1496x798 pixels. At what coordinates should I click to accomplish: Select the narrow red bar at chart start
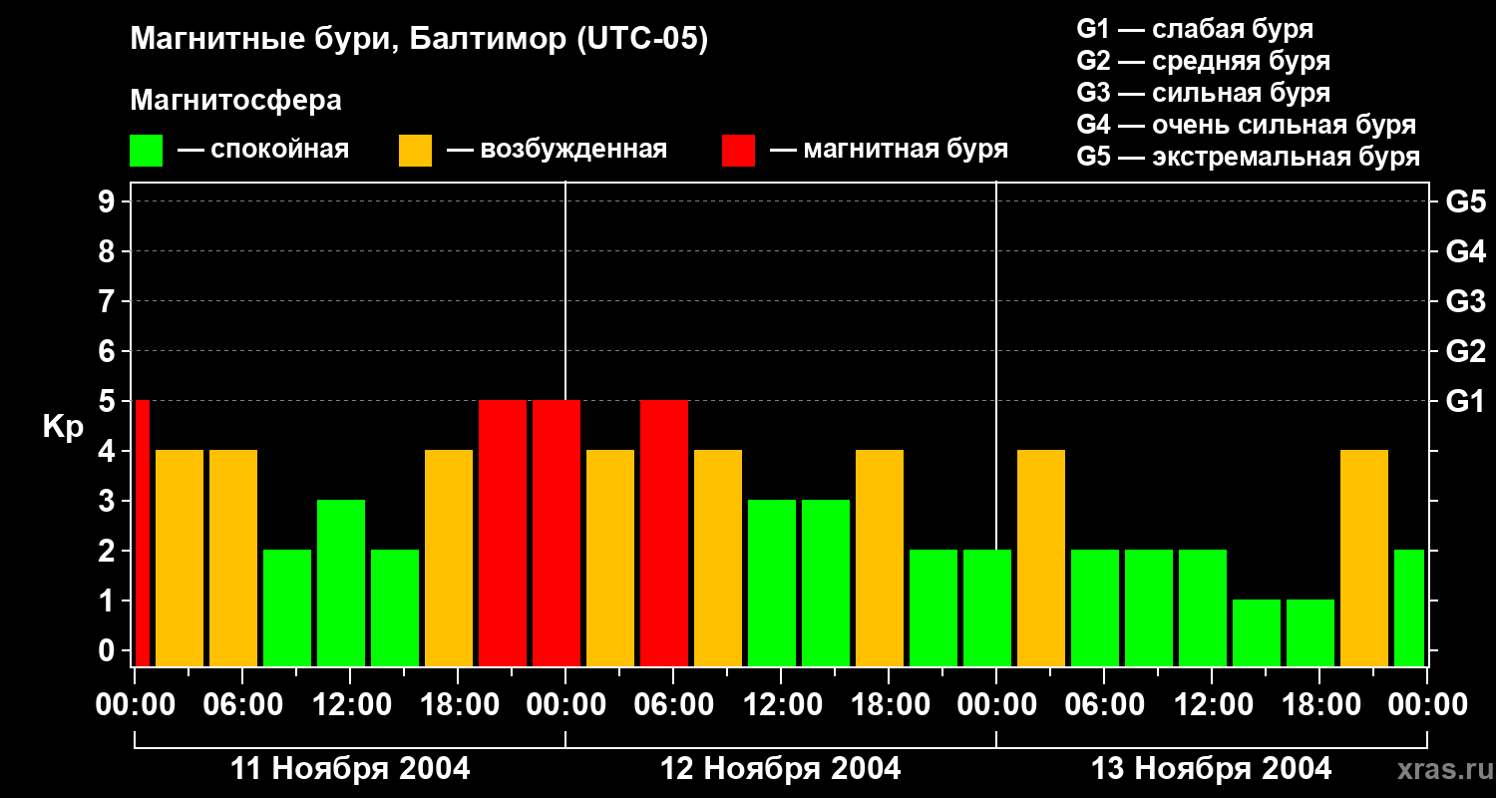142,533
